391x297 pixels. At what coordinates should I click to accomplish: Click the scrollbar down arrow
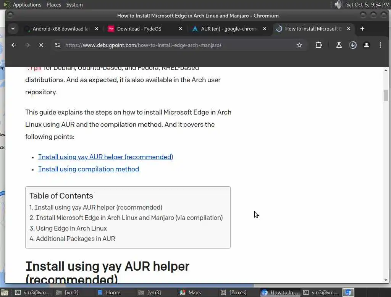386,280
